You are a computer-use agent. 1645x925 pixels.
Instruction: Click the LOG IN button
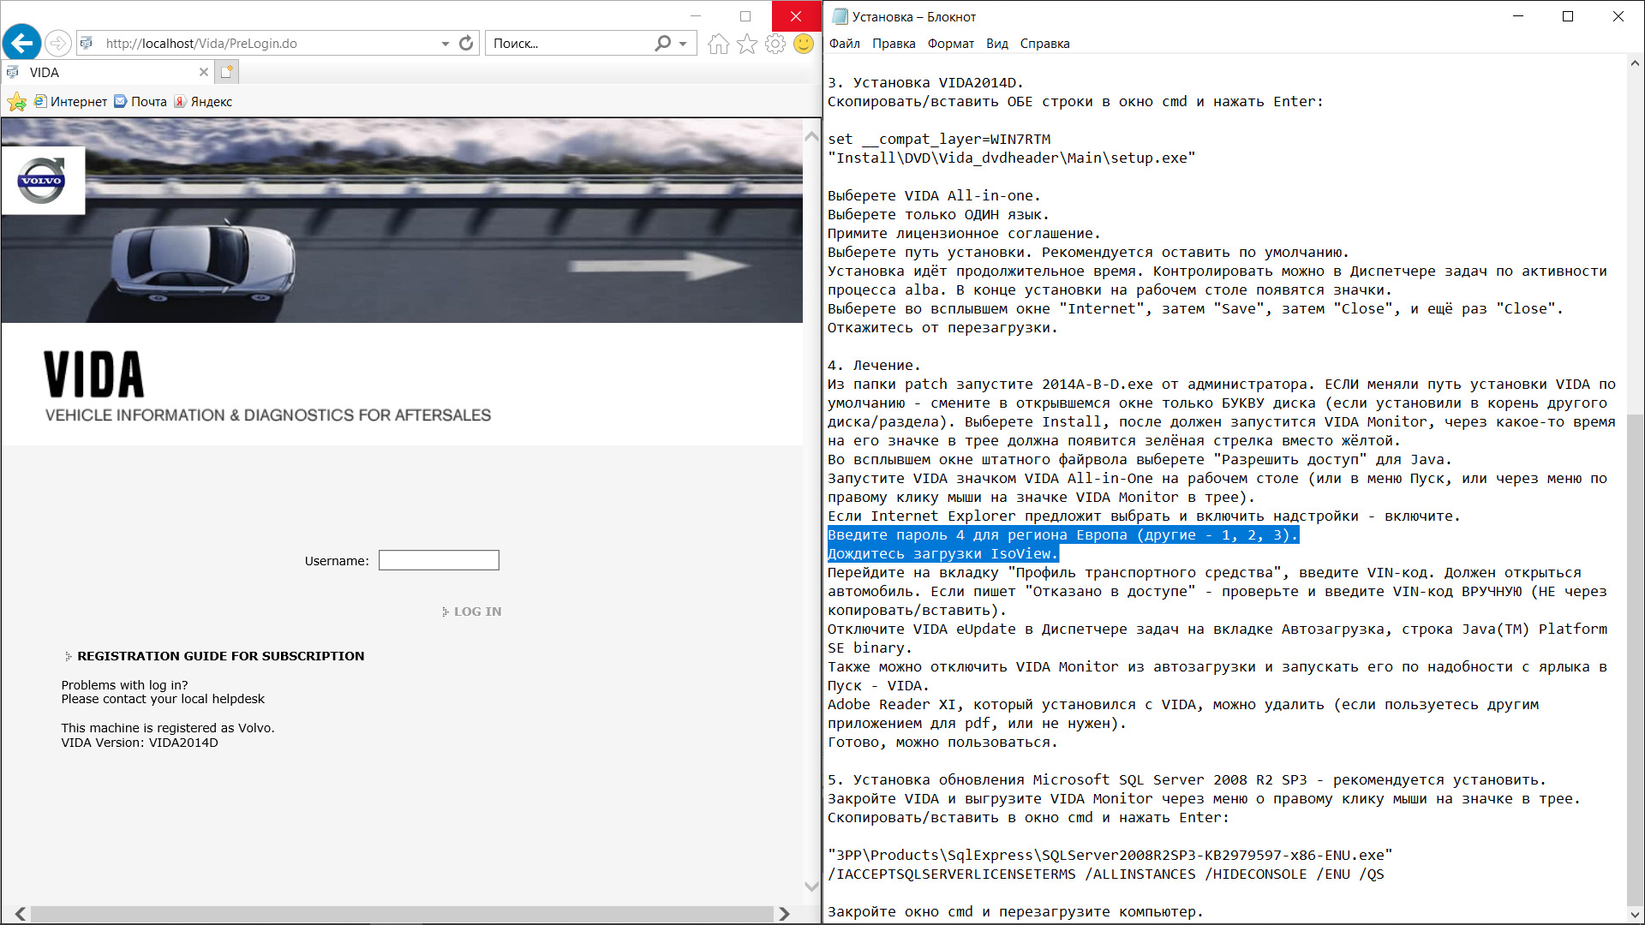[x=476, y=612]
